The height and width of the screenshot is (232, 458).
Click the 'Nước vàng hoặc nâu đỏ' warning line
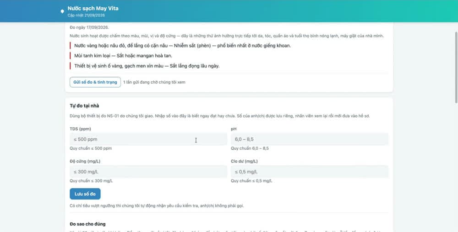point(182,46)
